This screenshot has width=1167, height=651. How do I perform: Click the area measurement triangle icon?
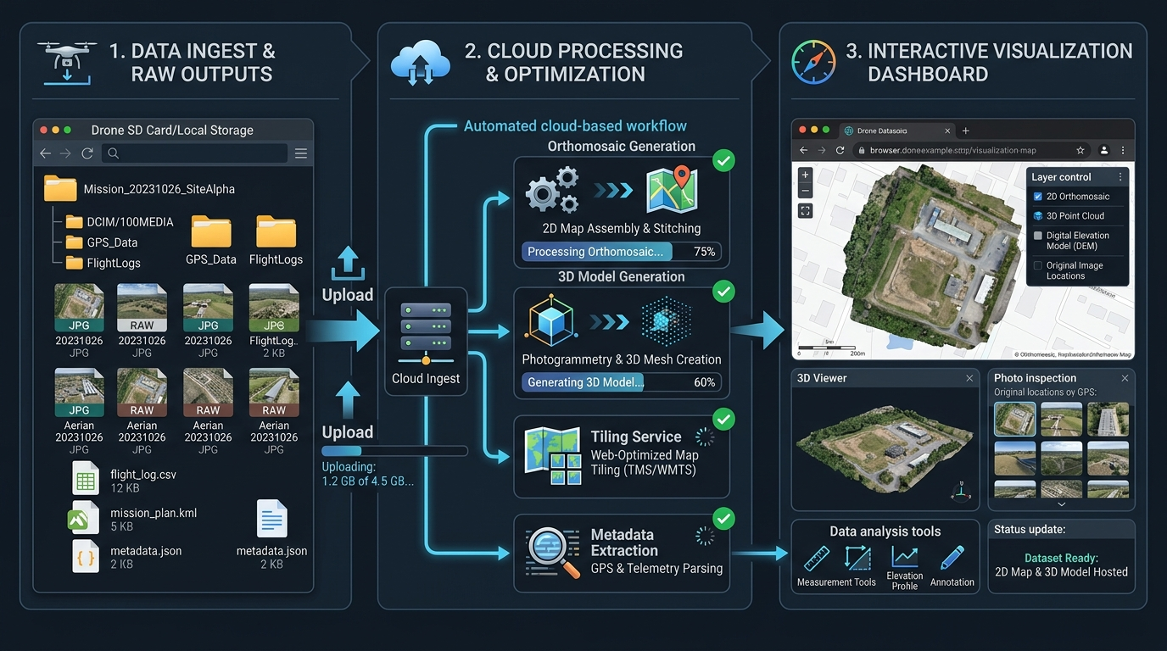pyautogui.click(x=858, y=559)
